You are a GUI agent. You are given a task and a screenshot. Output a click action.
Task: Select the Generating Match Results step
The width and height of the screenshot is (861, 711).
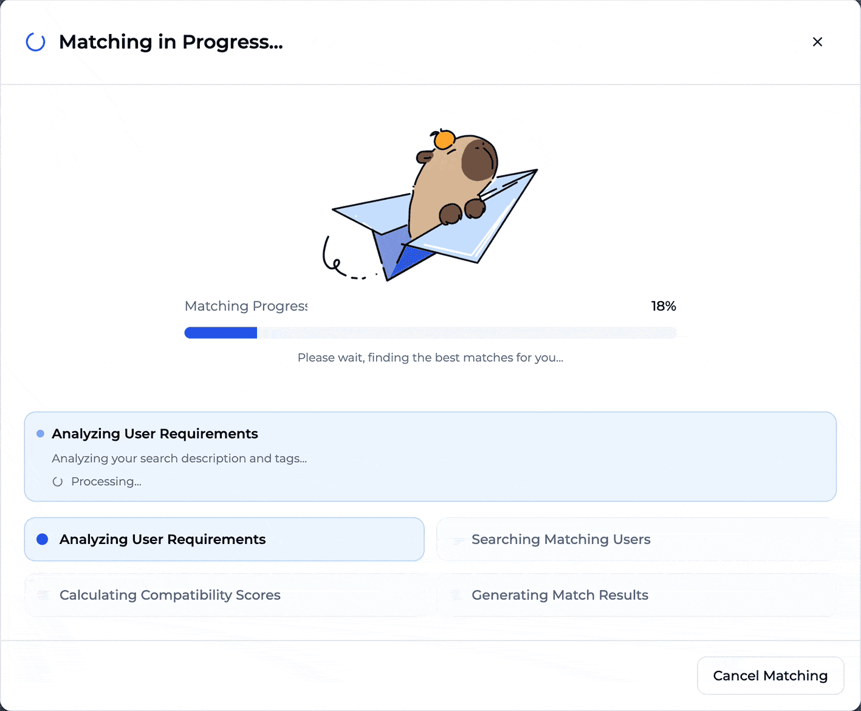coord(636,595)
